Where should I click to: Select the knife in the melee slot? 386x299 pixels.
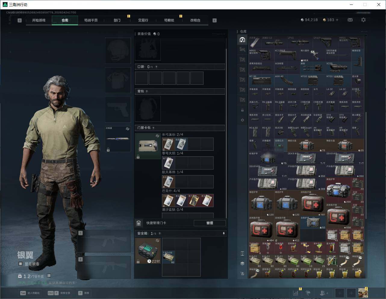[118, 139]
